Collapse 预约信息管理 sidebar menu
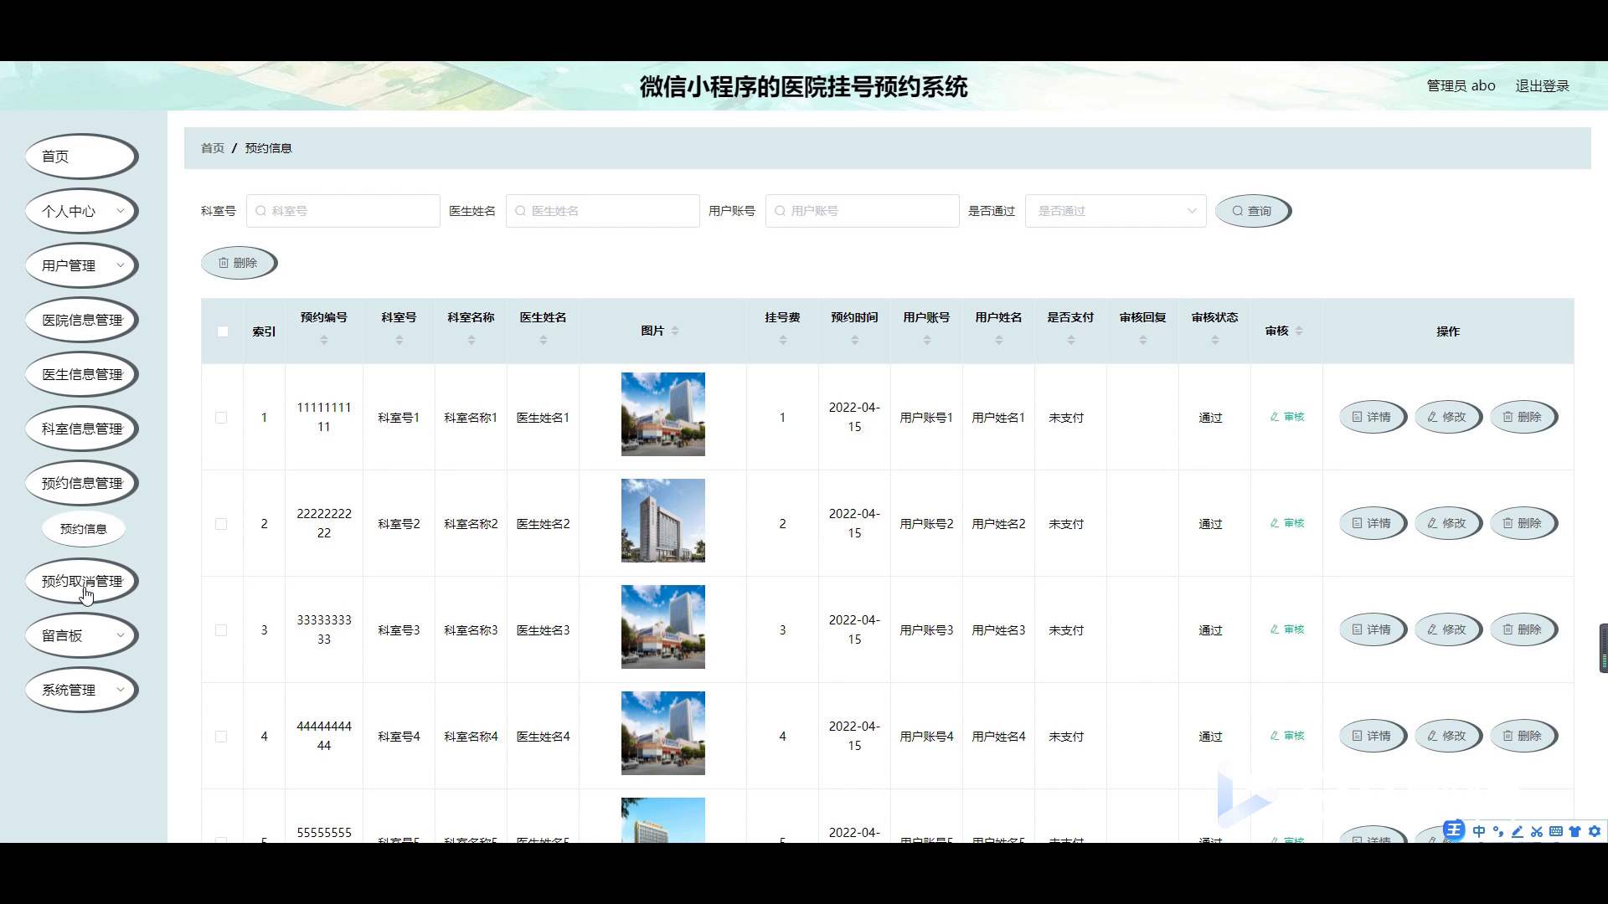Screen dimensions: 1608x904 click(x=81, y=483)
